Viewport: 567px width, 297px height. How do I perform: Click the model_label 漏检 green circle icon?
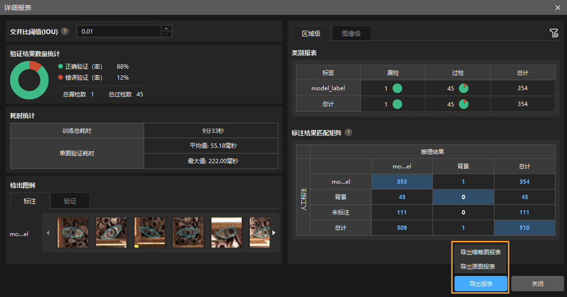[397, 88]
